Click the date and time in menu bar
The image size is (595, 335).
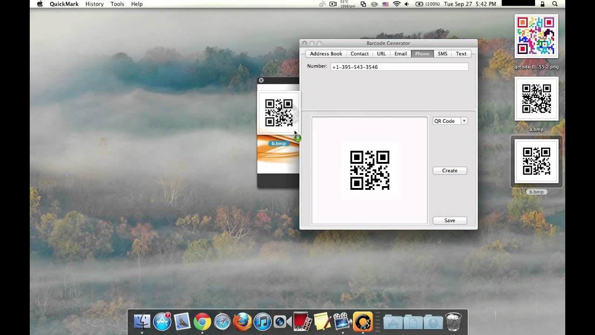click(470, 4)
